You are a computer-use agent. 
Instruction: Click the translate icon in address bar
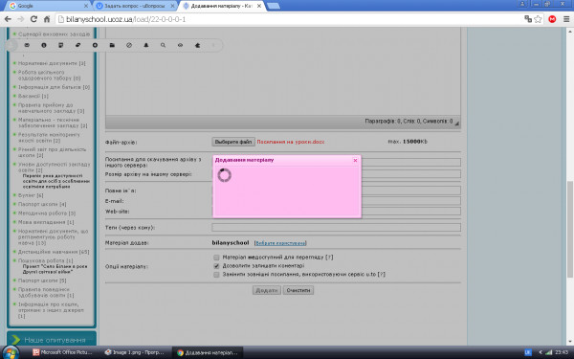(528, 19)
